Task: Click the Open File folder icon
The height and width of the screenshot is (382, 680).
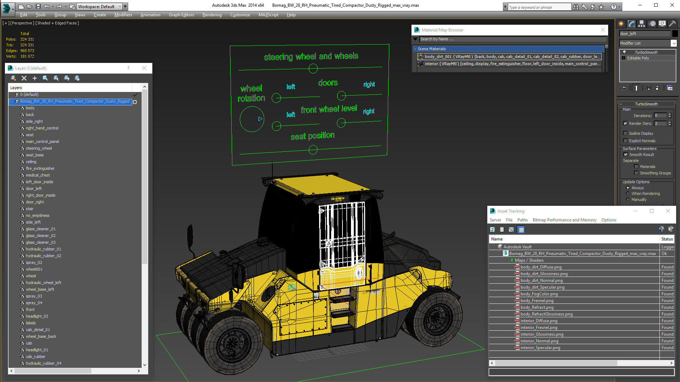Action: click(30, 6)
